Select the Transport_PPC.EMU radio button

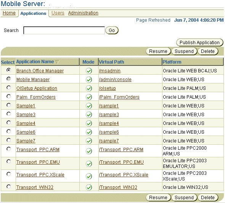pyautogui.click(x=9, y=161)
